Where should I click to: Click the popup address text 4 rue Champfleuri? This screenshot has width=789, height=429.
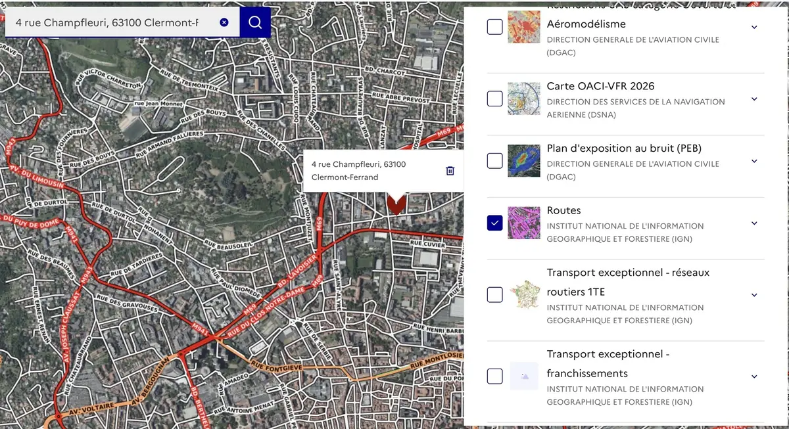(x=358, y=170)
